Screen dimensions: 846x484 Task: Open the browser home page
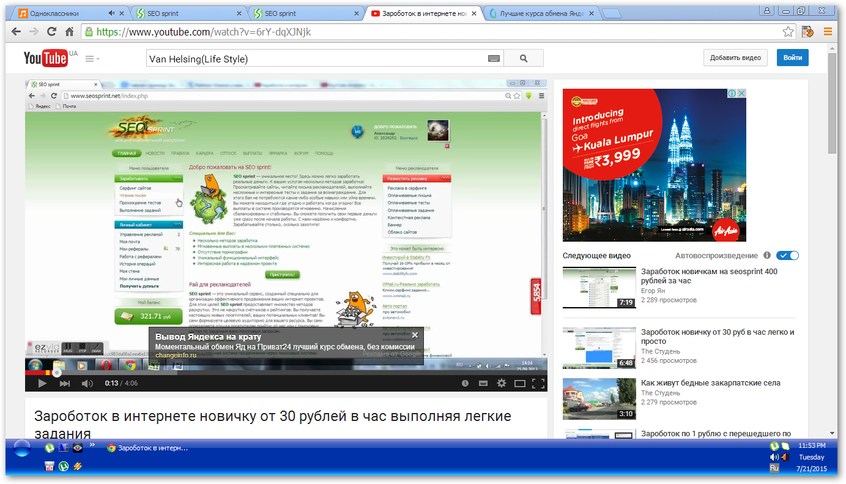(x=70, y=32)
